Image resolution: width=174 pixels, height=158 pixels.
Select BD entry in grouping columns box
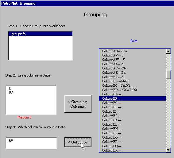point(11,92)
